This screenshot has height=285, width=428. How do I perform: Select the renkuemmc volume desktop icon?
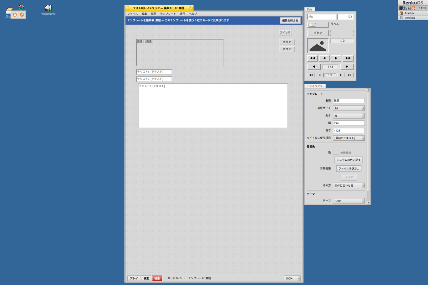(x=48, y=8)
